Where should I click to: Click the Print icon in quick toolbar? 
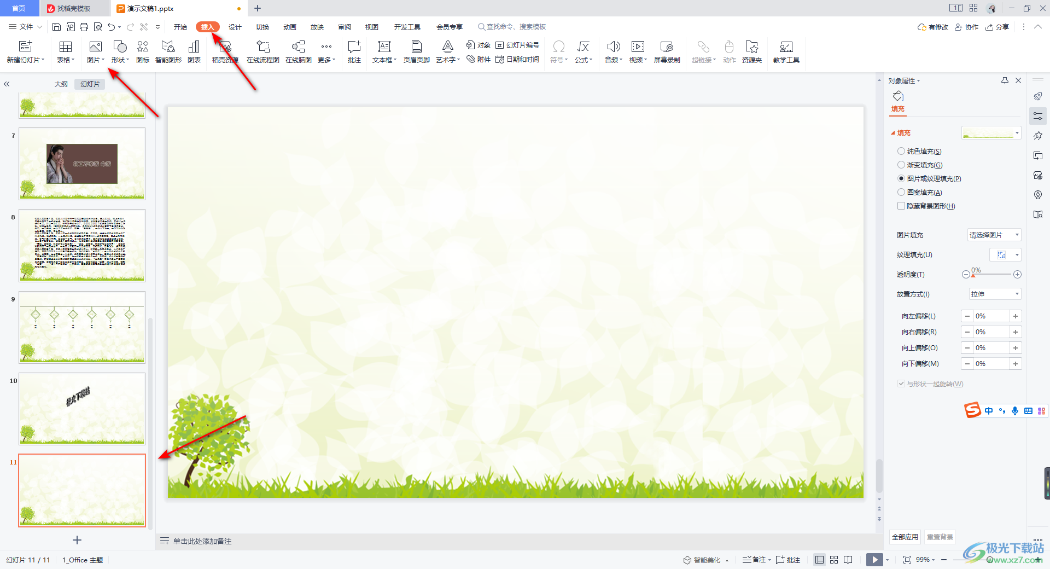coord(84,27)
